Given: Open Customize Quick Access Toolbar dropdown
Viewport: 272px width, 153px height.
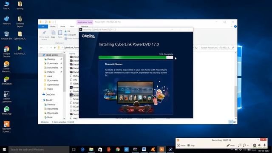Looking at the screenshot, I should [x=53, y=22].
